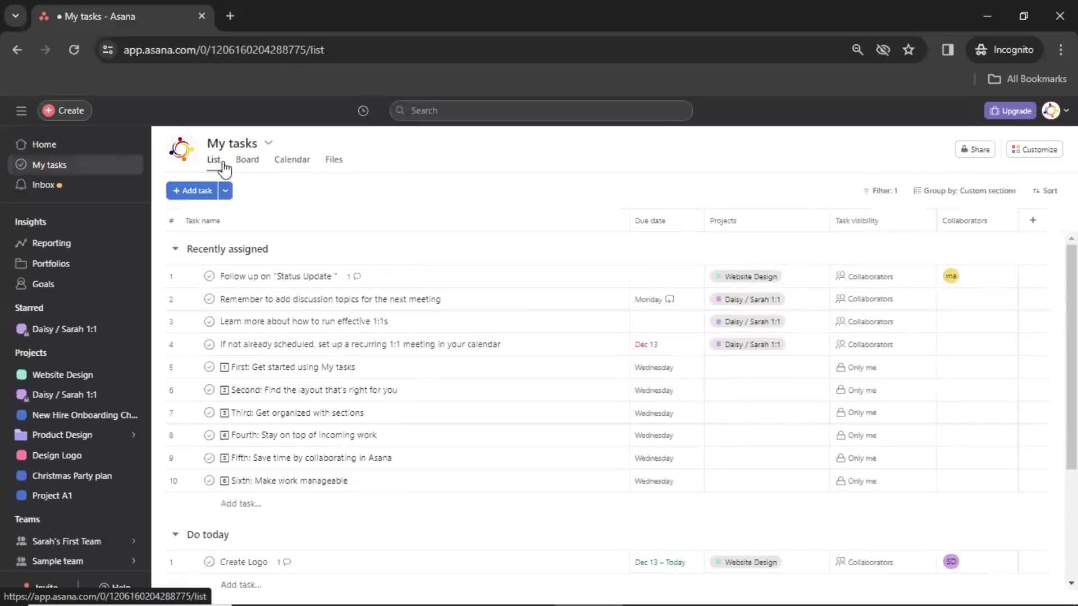The height and width of the screenshot is (606, 1078).
Task: Toggle visibility of Do today section
Action: pyautogui.click(x=176, y=534)
